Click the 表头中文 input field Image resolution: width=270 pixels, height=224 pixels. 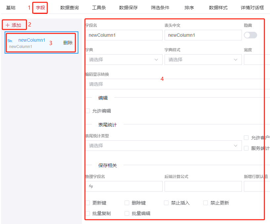coord(203,35)
